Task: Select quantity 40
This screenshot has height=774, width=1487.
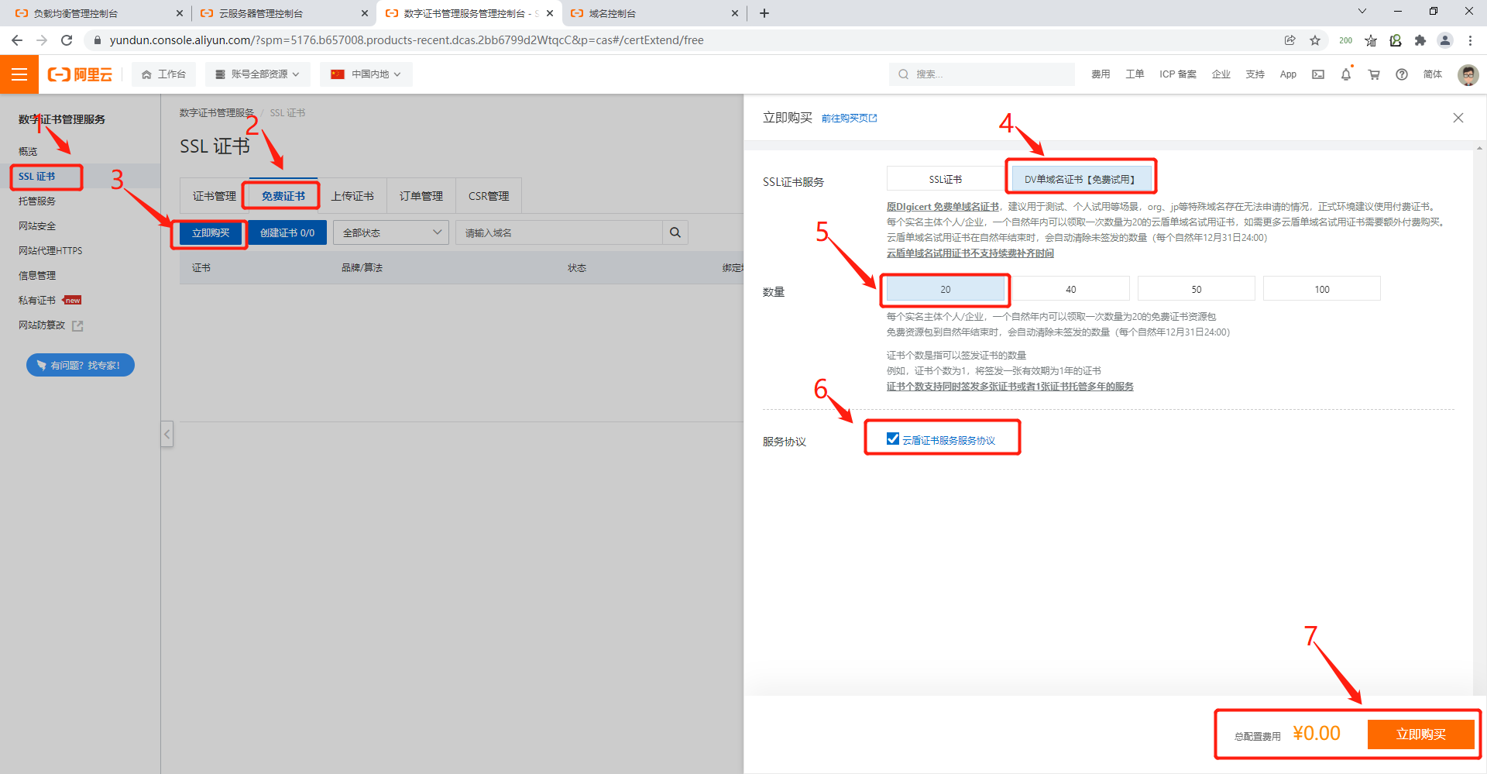Action: click(x=1071, y=289)
